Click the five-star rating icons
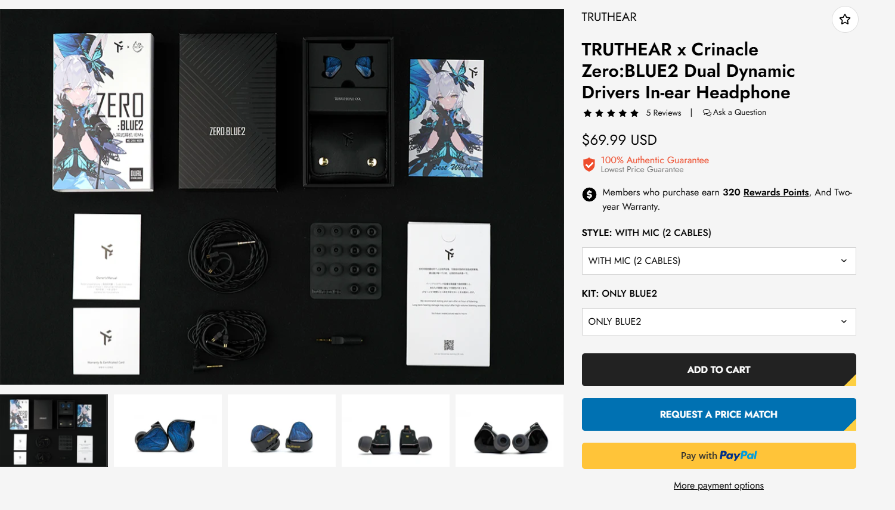This screenshot has height=510, width=895. point(611,113)
